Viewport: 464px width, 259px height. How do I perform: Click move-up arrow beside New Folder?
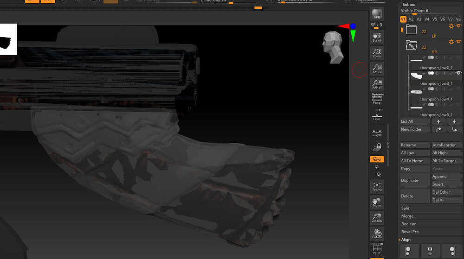coord(438,129)
